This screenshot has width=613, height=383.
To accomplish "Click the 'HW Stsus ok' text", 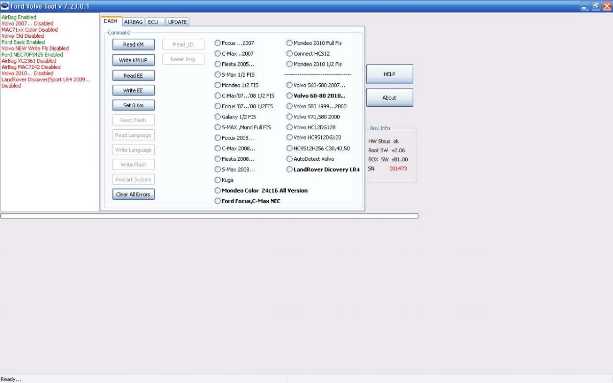I will (384, 141).
